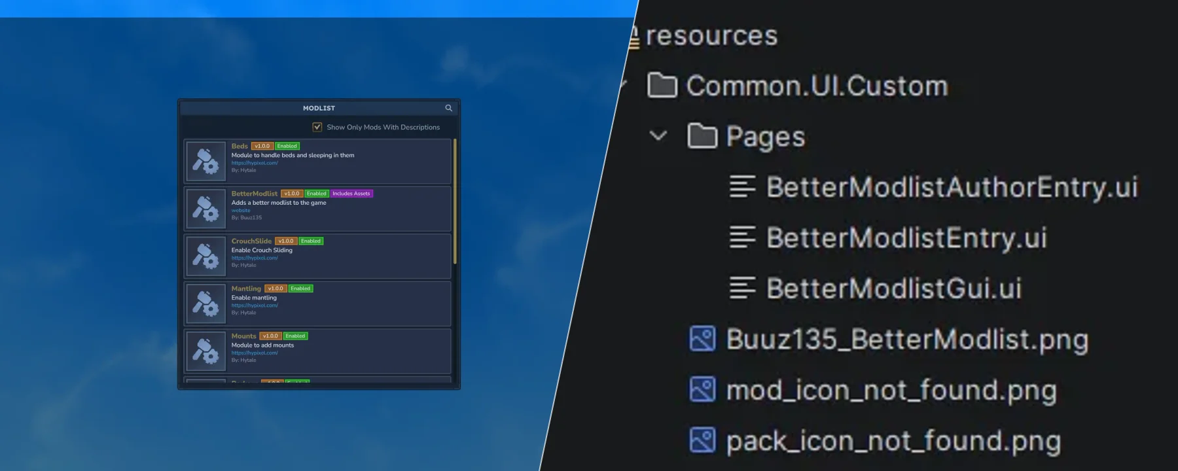Click the BetterModlistAuthorEntry.ui file icon

pyautogui.click(x=743, y=186)
